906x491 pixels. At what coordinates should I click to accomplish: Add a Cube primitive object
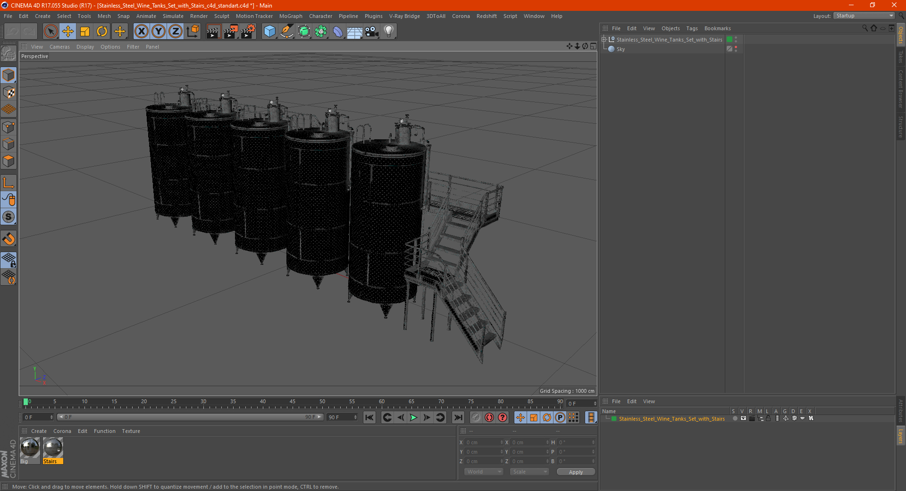point(269,32)
